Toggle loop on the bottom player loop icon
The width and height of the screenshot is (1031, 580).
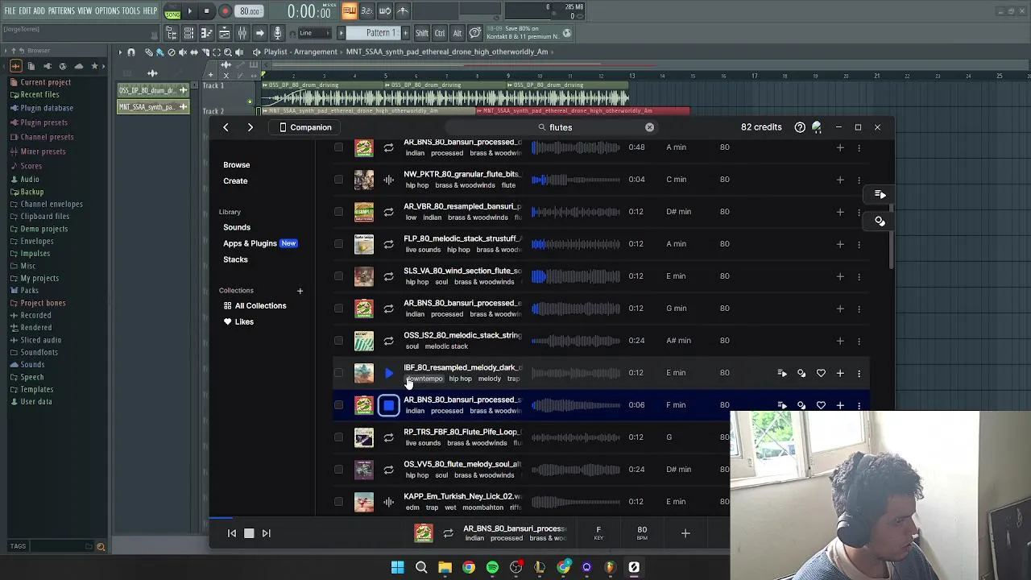point(448,533)
